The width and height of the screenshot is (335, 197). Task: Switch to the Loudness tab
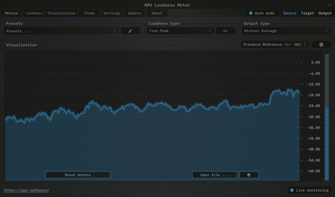[x=34, y=13]
